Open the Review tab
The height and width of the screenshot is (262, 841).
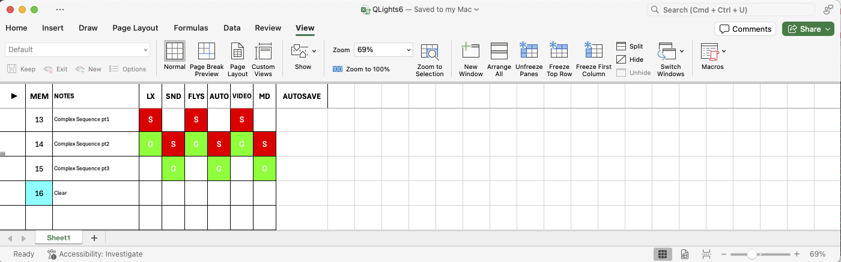[x=268, y=28]
